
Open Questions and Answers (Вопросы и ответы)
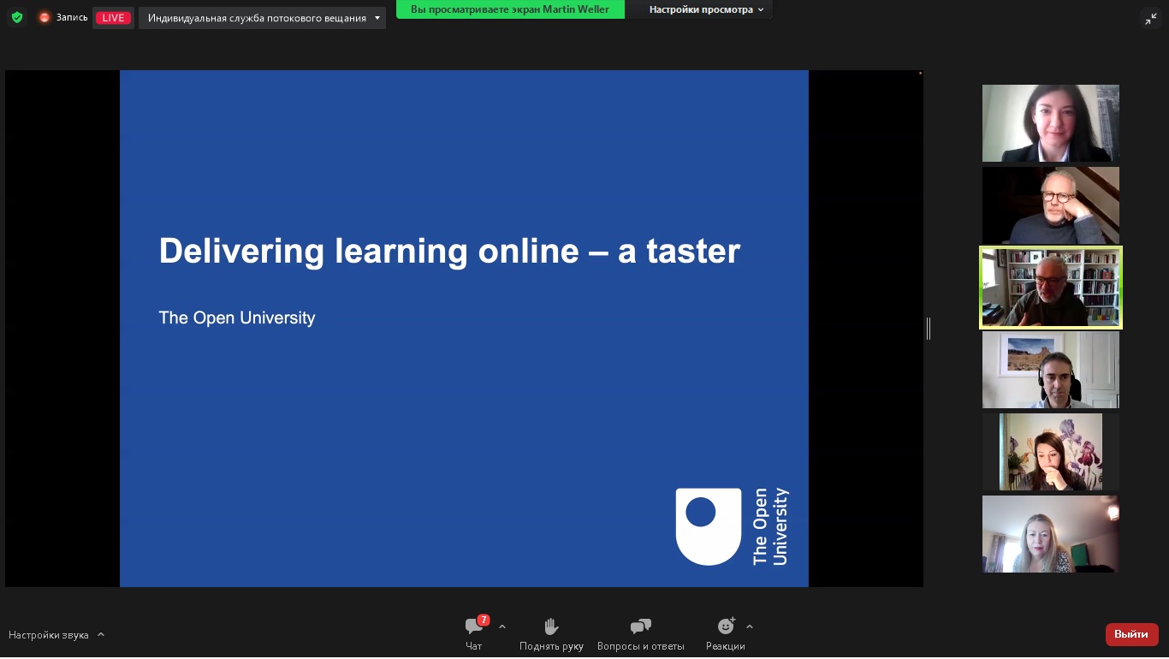point(640,626)
